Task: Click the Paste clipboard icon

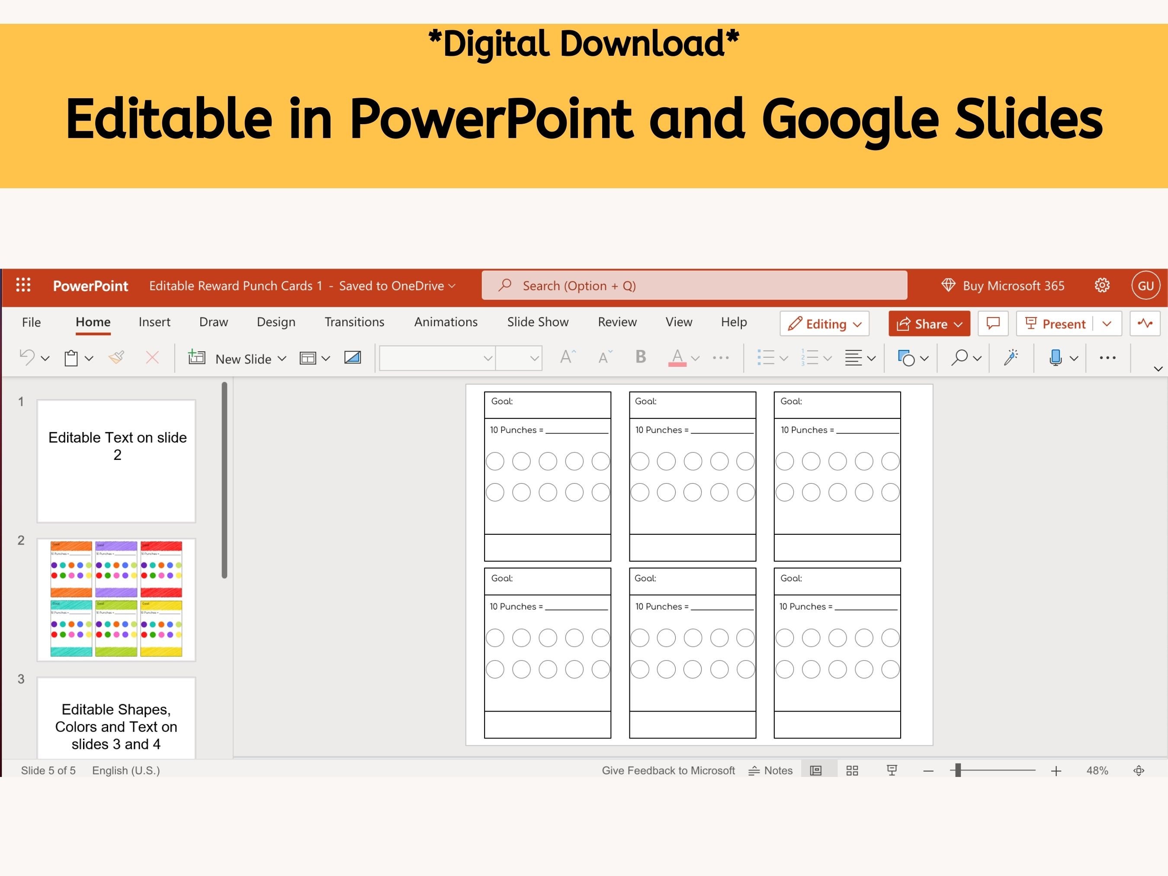Action: [x=71, y=358]
